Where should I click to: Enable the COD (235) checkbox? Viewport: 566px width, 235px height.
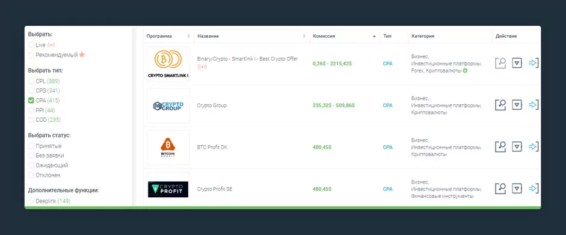pyautogui.click(x=31, y=120)
